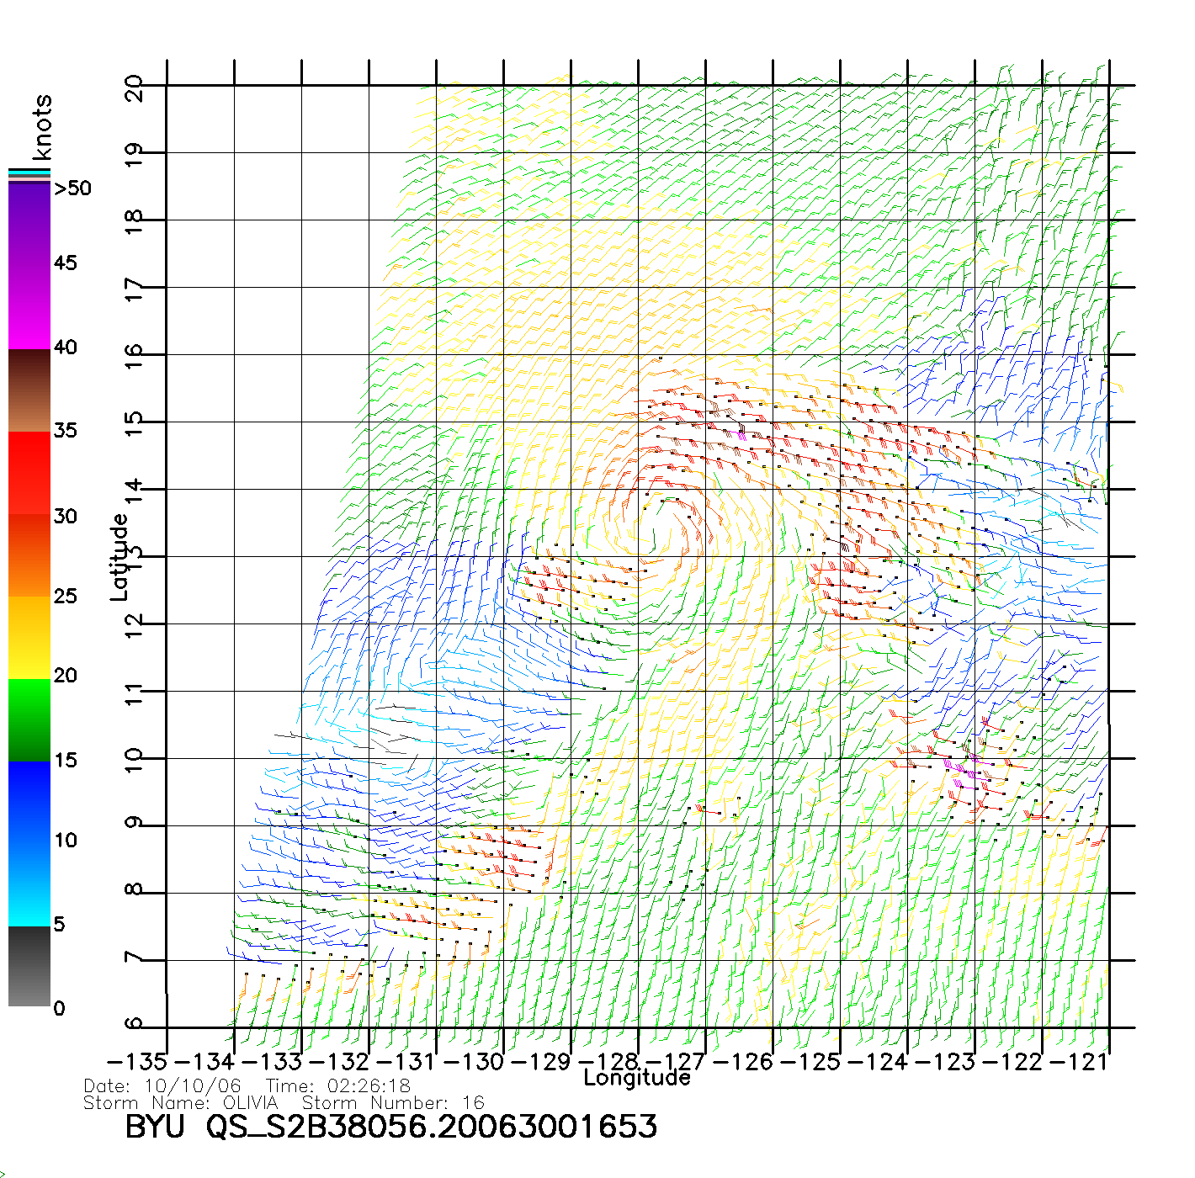Select the red 30–35 knots color band
The height and width of the screenshot is (1178, 1195).
pyautogui.click(x=29, y=473)
